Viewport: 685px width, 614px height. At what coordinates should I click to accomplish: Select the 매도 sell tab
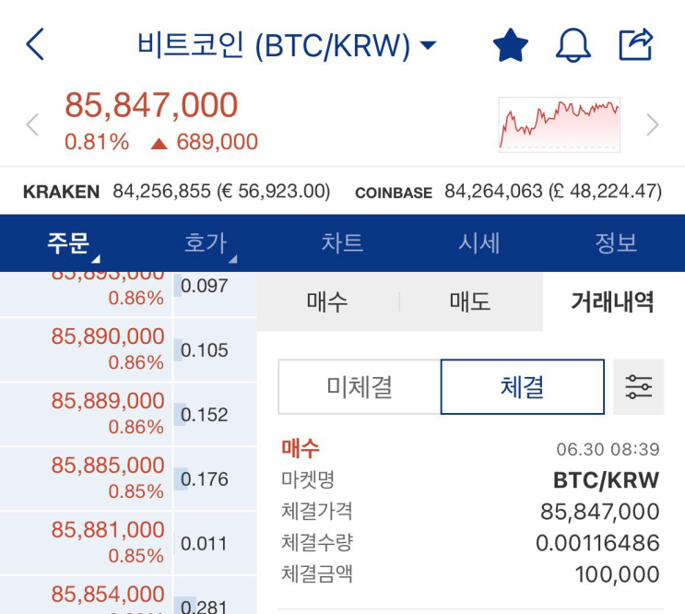470,302
